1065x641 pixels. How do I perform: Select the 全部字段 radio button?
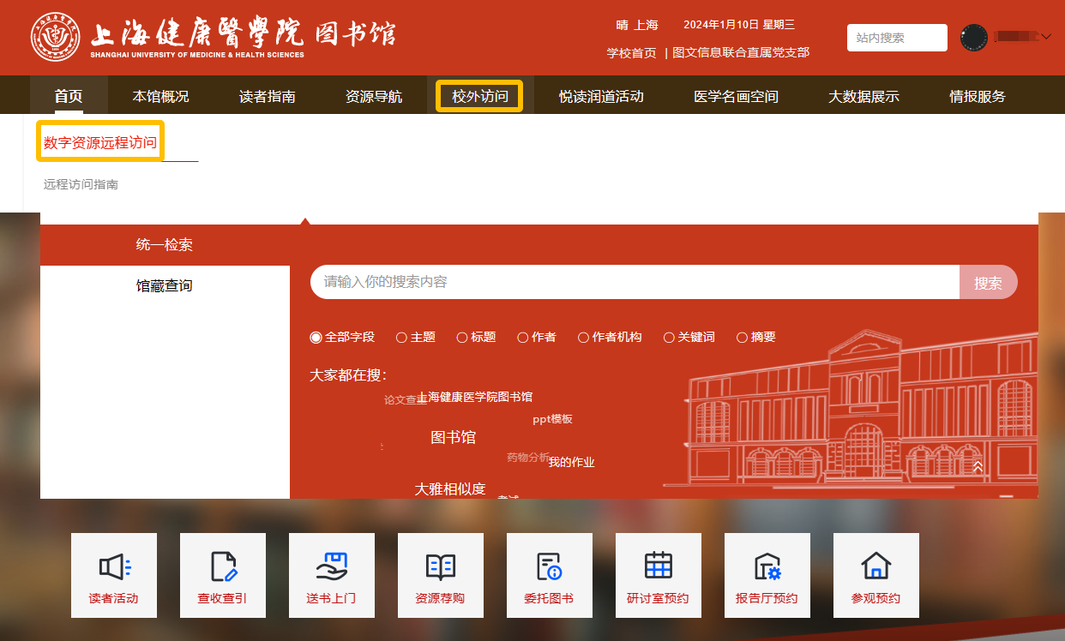tap(316, 338)
